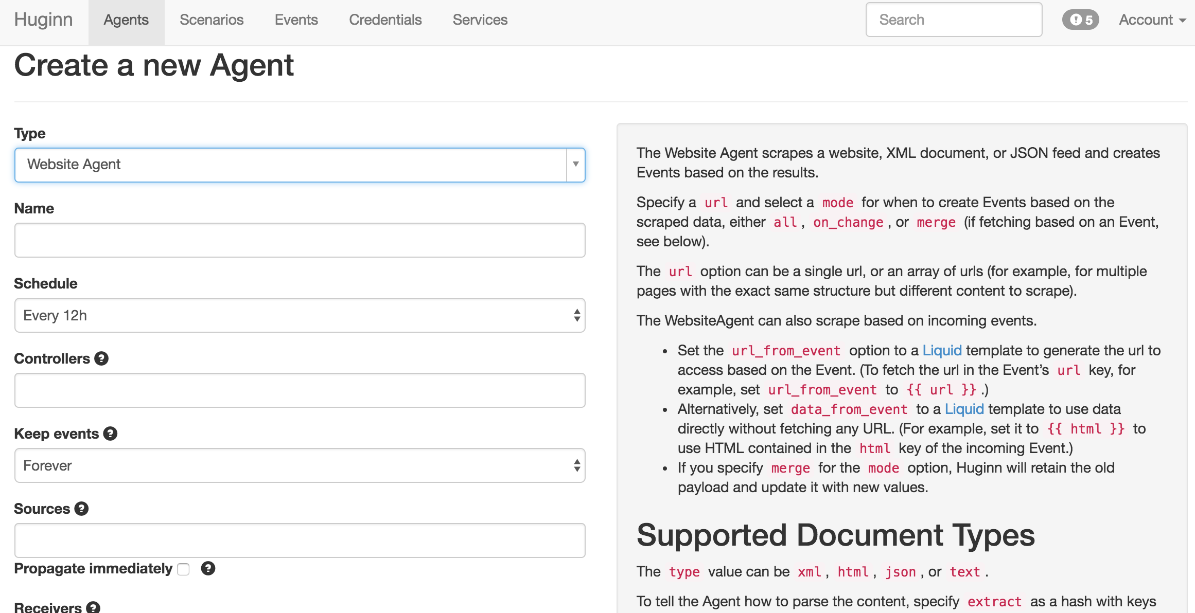Expand the Account menu
Screen dimensions: 1195x613
tap(1152, 20)
